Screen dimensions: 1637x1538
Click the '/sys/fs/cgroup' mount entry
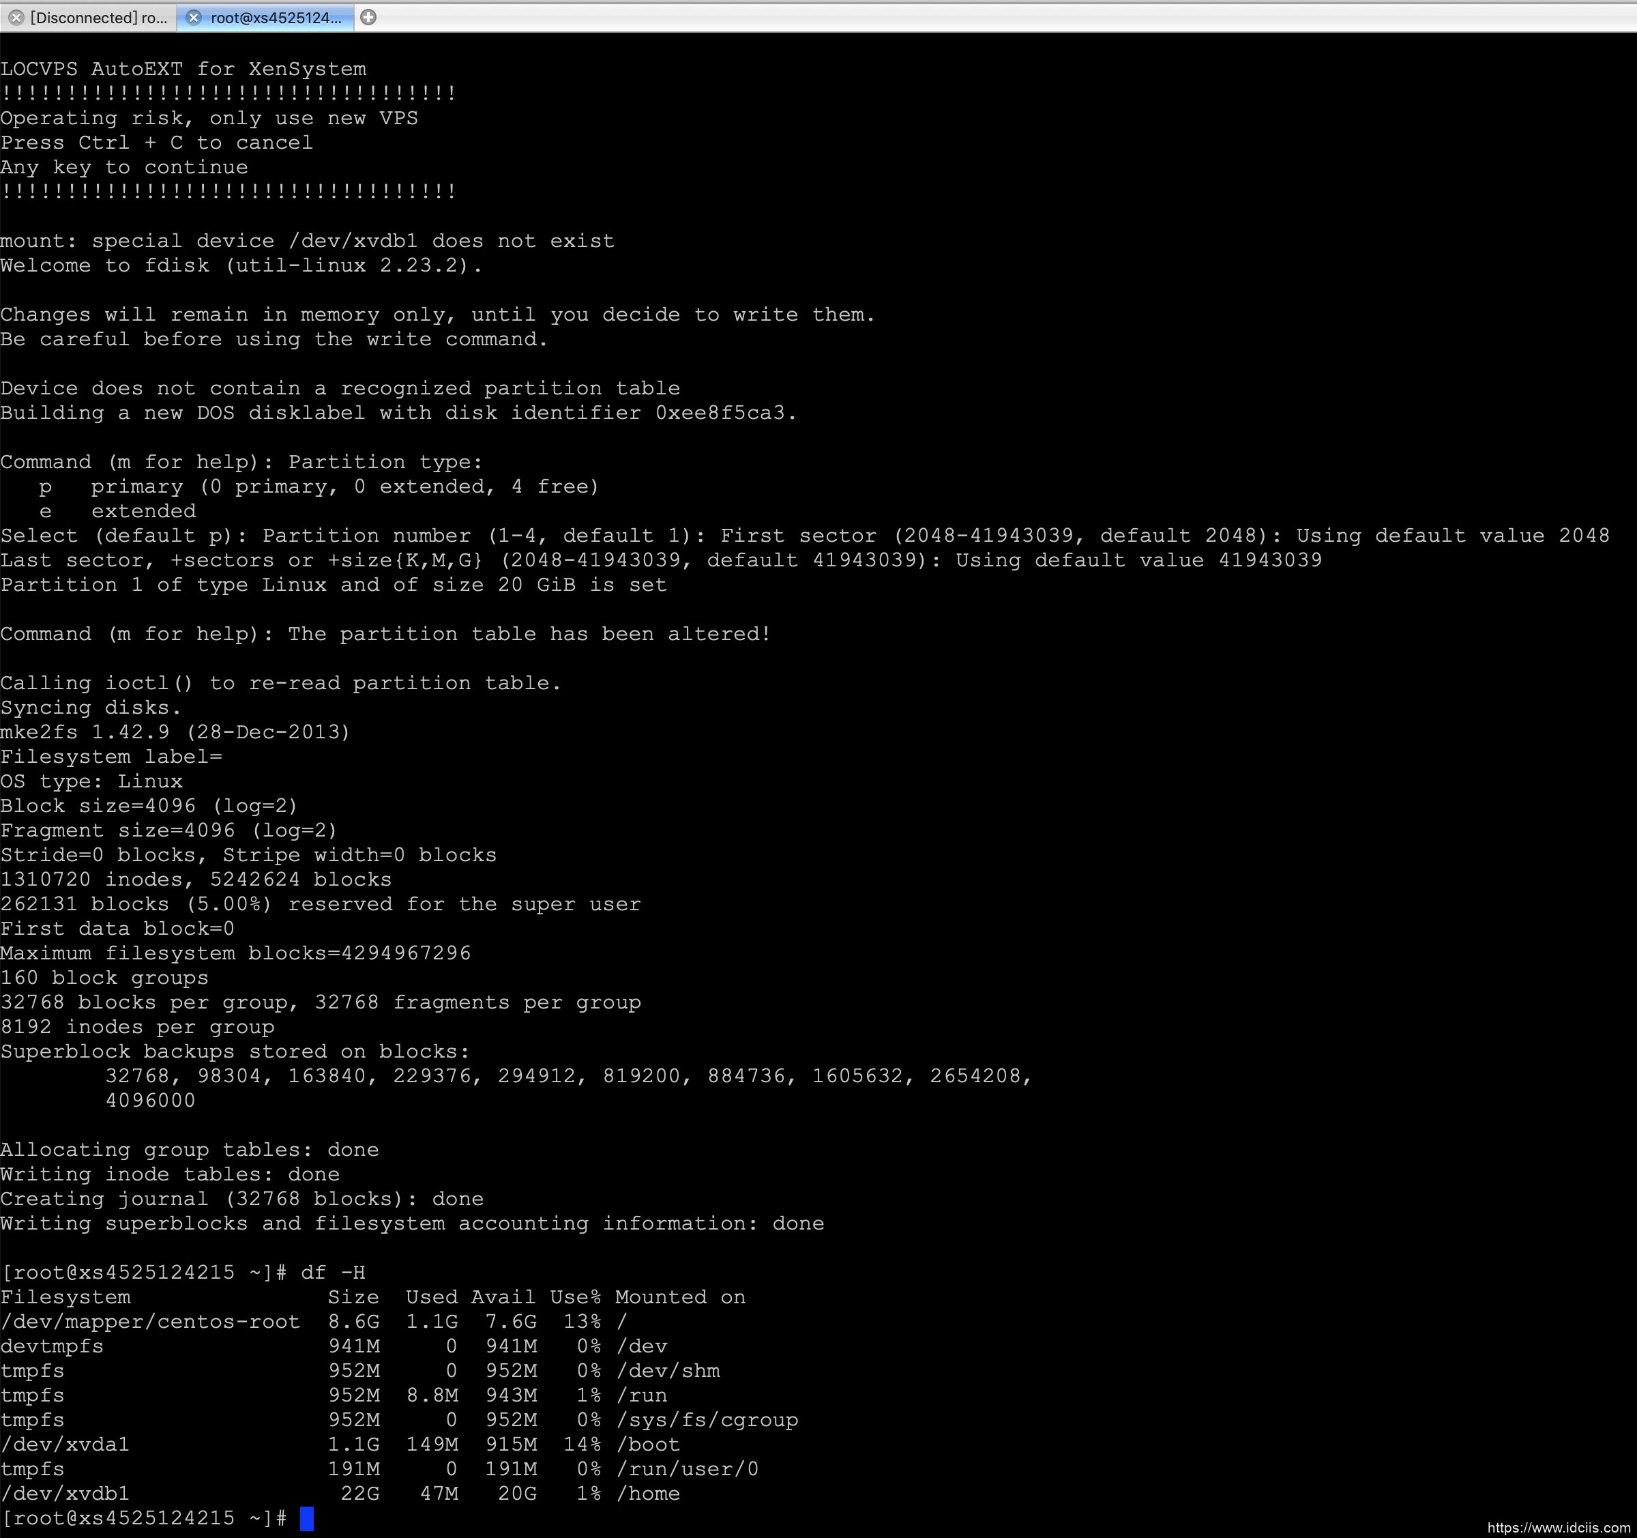706,1420
